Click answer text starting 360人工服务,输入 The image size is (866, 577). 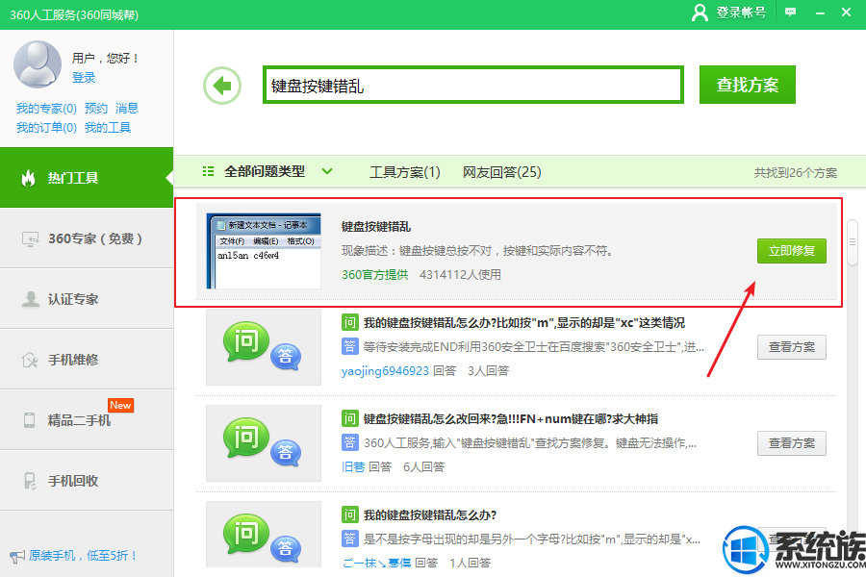530,442
